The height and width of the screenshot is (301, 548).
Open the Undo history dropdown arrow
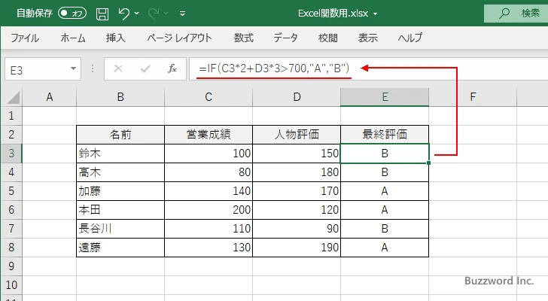pos(137,14)
